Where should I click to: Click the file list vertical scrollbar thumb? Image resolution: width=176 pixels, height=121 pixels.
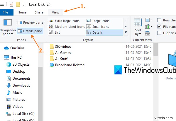tap(155, 49)
